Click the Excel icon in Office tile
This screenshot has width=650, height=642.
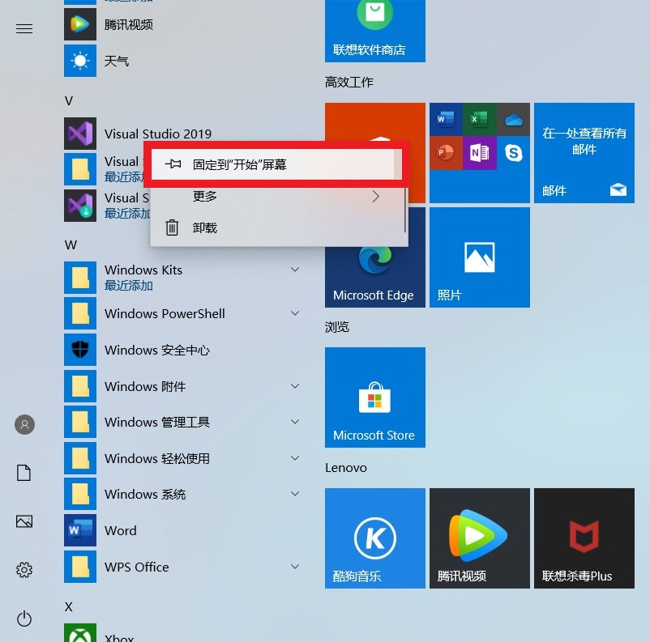[x=479, y=119]
